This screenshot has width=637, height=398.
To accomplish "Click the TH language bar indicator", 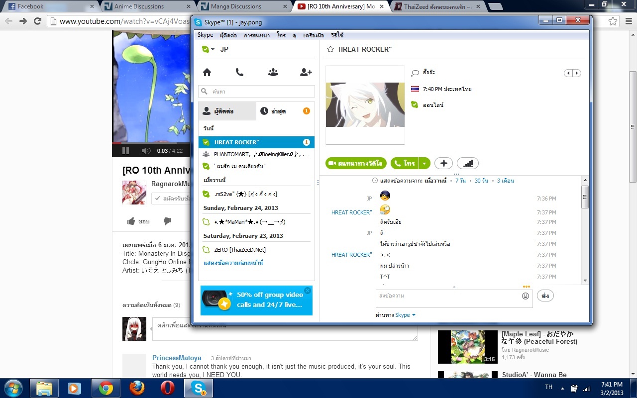I will (x=548, y=387).
